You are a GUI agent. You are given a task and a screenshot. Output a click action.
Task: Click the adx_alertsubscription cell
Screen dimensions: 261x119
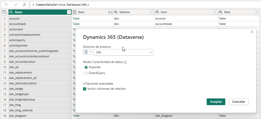click(x=40, y=83)
